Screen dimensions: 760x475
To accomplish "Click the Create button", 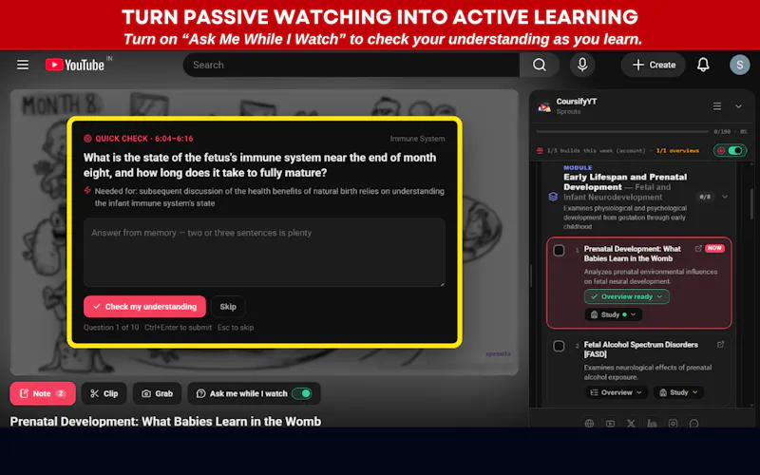I will coord(654,65).
